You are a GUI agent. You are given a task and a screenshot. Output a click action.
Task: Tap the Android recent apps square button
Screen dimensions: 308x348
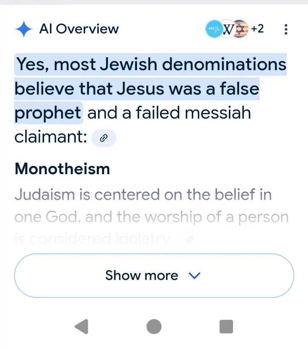226,327
